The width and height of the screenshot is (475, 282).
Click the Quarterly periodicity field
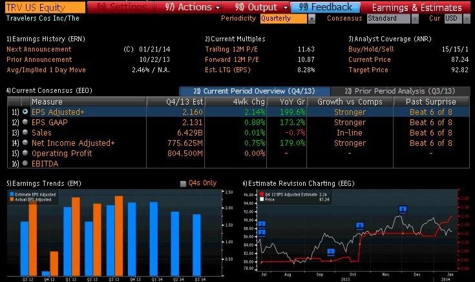[x=284, y=19]
